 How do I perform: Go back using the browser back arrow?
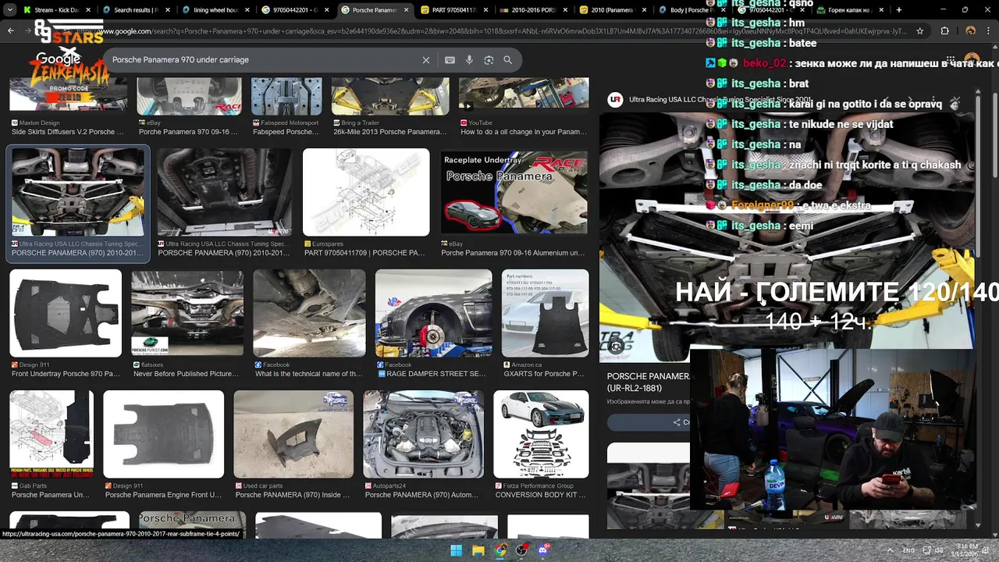pyautogui.click(x=11, y=30)
